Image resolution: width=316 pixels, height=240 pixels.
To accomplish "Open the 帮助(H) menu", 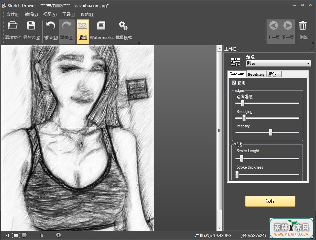I will 87,14.
